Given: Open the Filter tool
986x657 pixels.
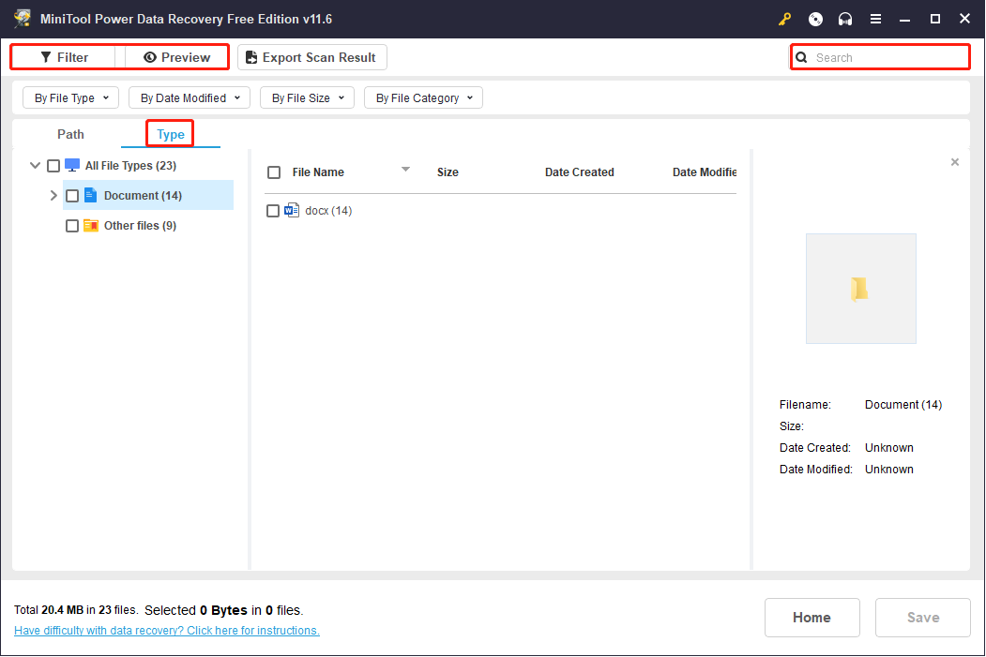Looking at the screenshot, I should [x=64, y=57].
